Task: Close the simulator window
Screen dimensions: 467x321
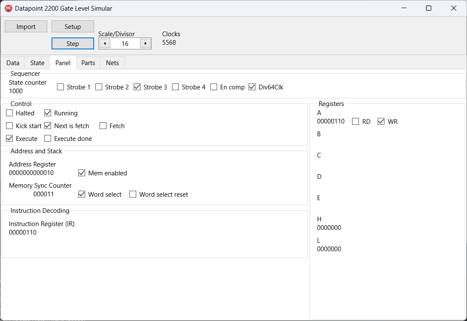Action: pyautogui.click(x=454, y=8)
